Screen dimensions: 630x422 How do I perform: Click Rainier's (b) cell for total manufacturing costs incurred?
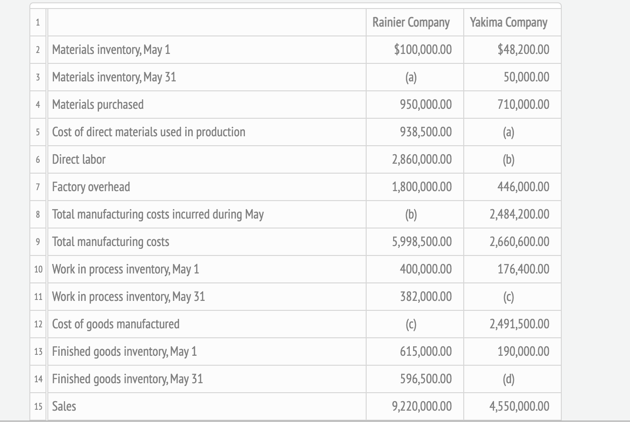tap(411, 214)
